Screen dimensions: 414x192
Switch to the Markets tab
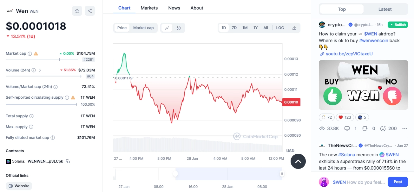tap(149, 8)
